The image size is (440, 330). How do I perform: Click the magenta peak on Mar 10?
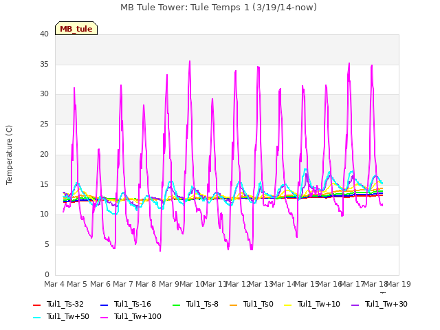point(190,61)
